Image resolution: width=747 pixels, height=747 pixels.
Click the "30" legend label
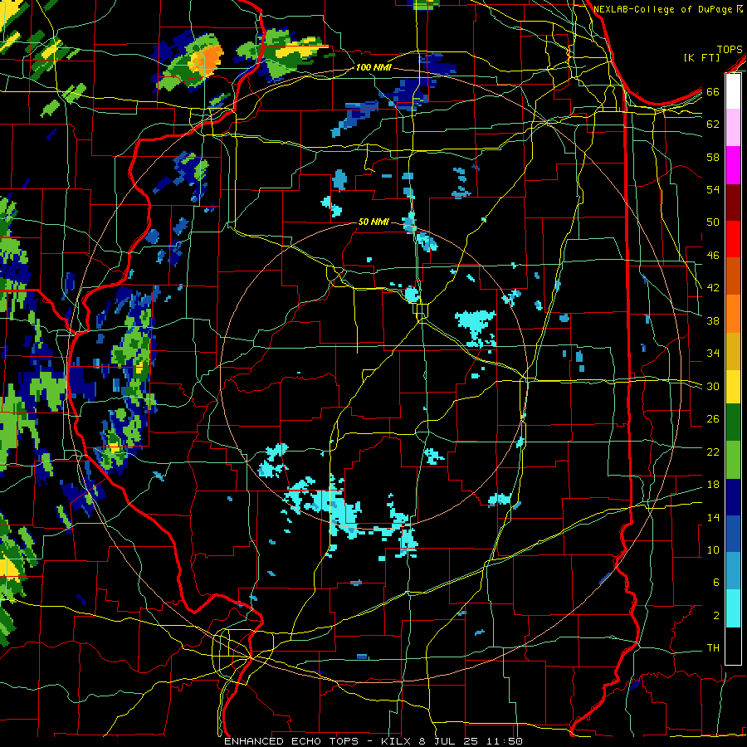[713, 386]
